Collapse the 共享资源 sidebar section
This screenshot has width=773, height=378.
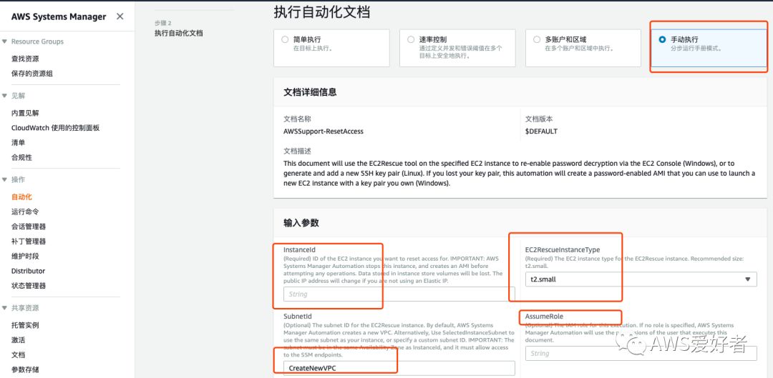[4, 308]
